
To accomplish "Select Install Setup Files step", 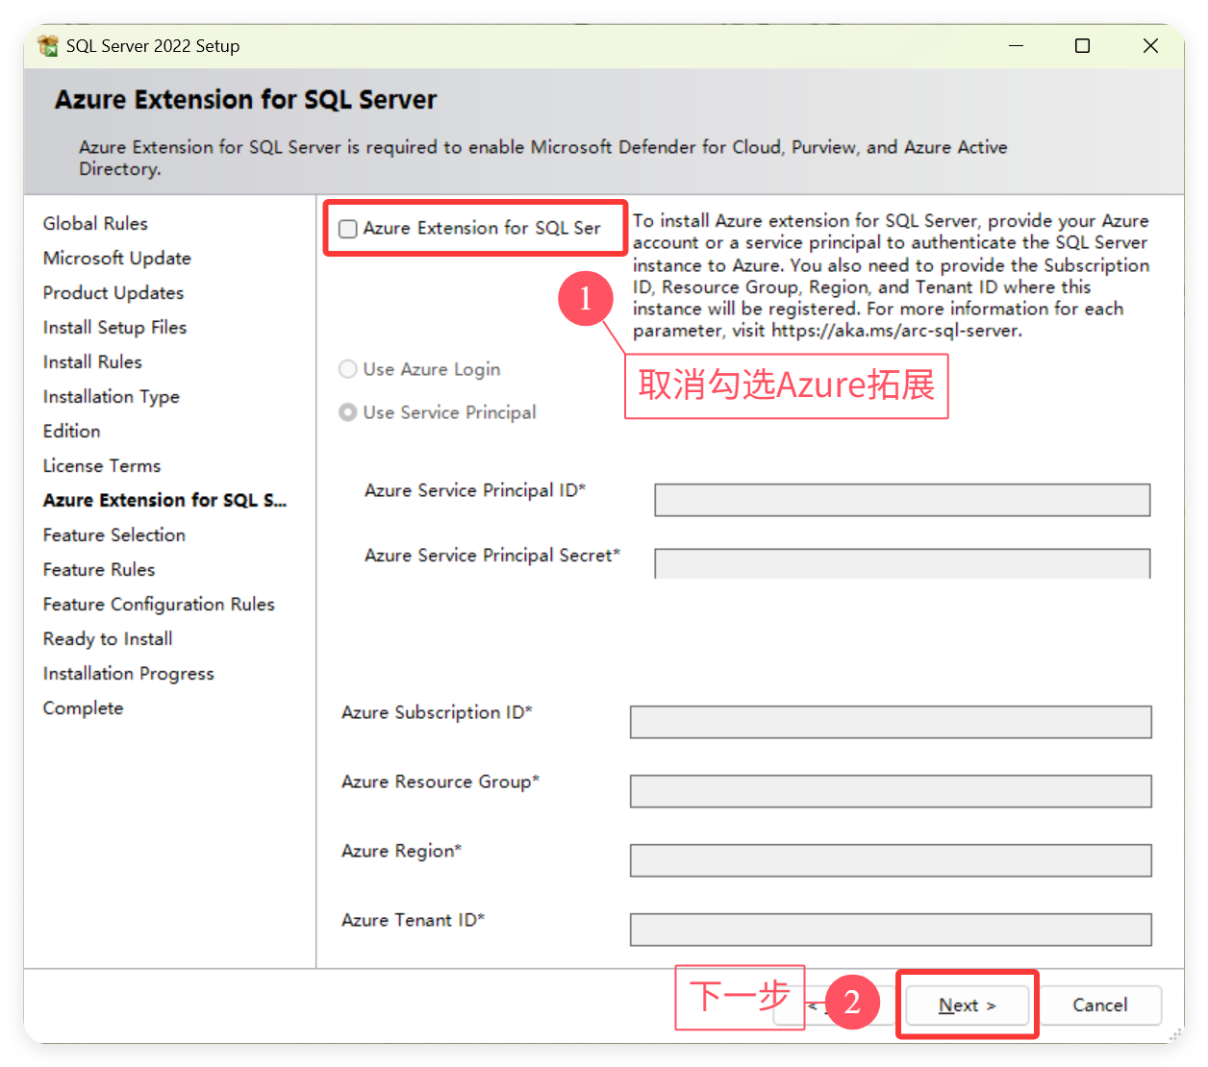I will (x=114, y=328).
